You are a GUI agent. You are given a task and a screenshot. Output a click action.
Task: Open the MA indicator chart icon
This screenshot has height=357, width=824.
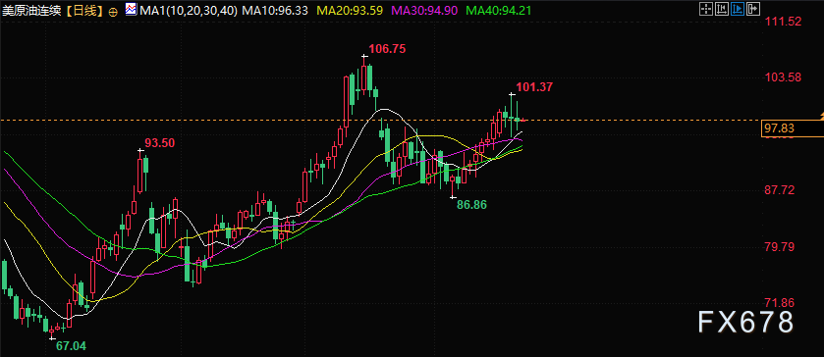coord(131,10)
